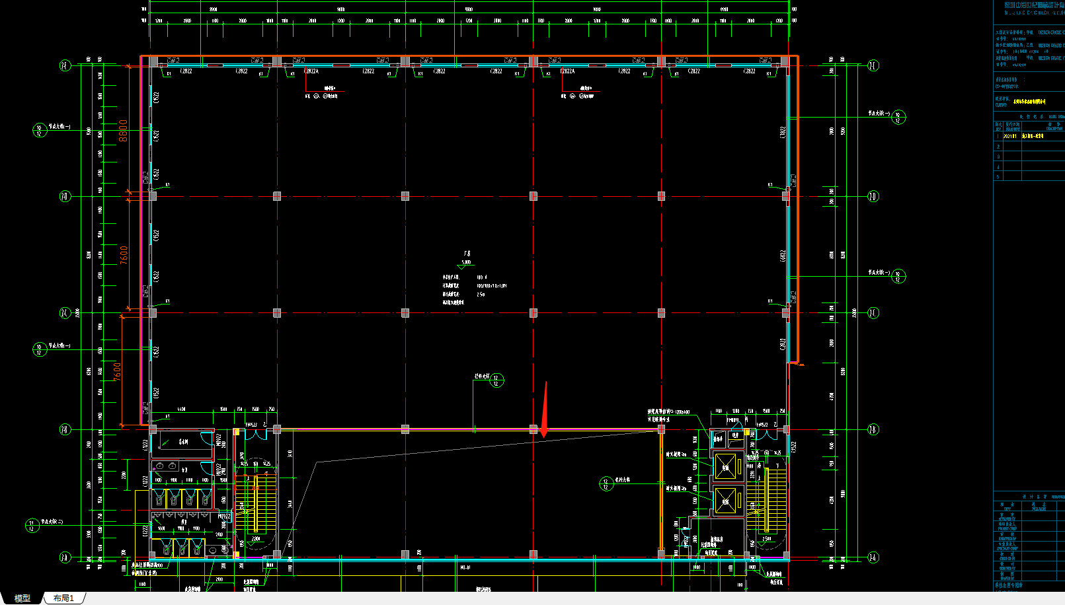Screen dimensions: 1065x605
Task: Select the 2021.11 date in revision table
Action: (x=1010, y=136)
